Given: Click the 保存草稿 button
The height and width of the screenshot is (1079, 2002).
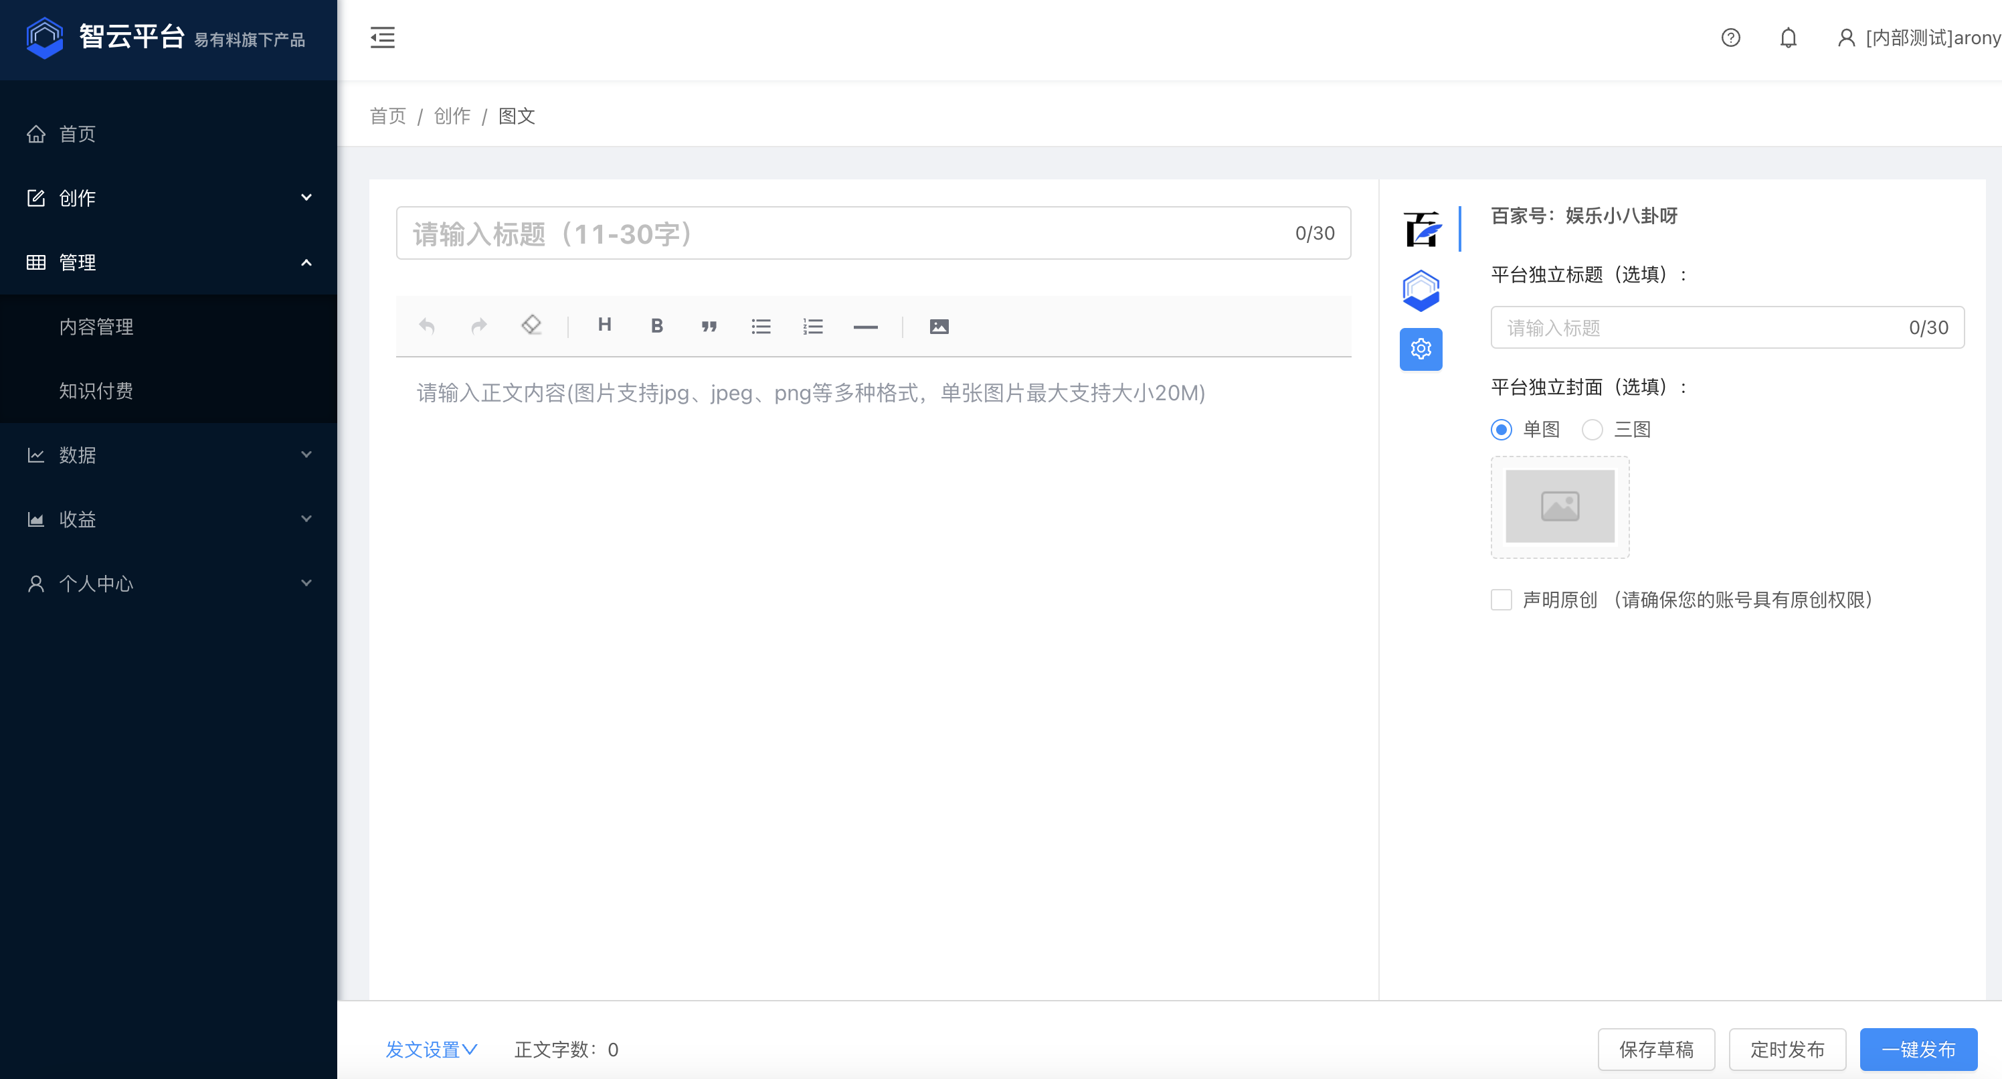Looking at the screenshot, I should [x=1656, y=1050].
